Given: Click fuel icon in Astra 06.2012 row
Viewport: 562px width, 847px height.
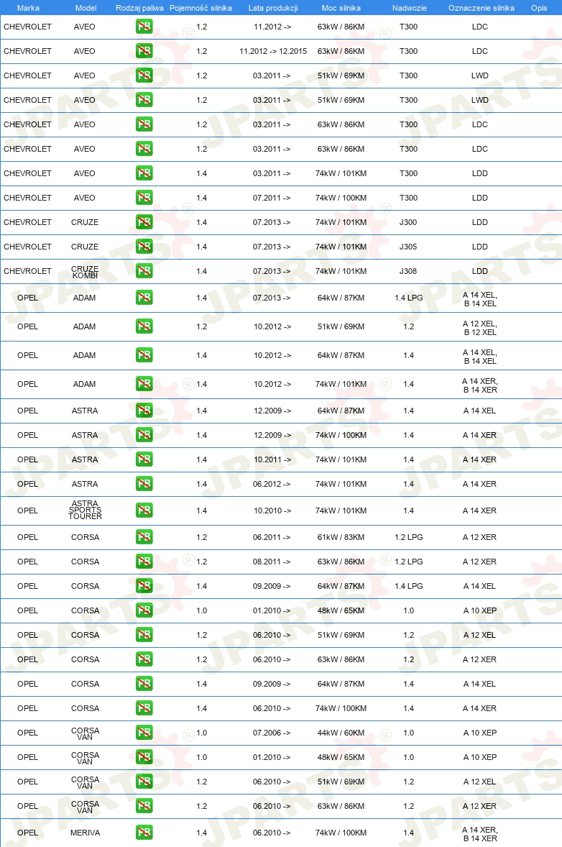Looking at the screenshot, I should coord(144,484).
